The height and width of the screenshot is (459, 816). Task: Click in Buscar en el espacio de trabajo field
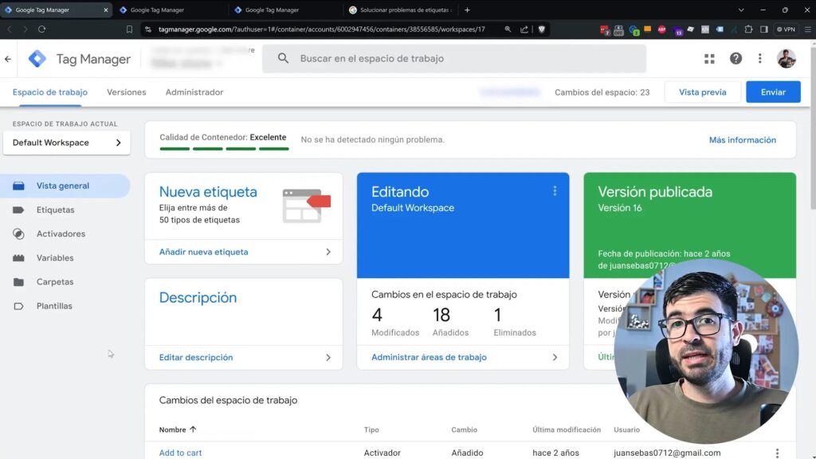454,58
